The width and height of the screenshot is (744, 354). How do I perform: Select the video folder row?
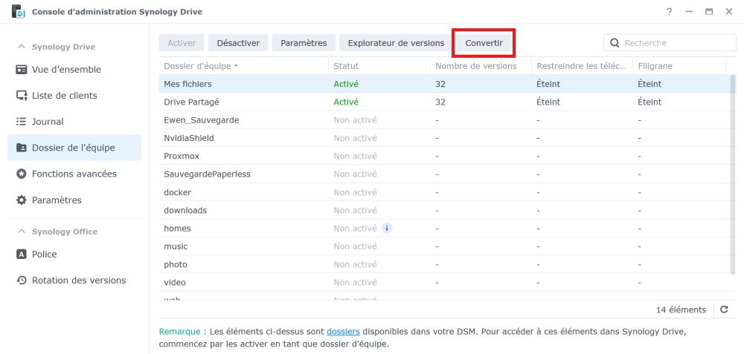point(443,282)
